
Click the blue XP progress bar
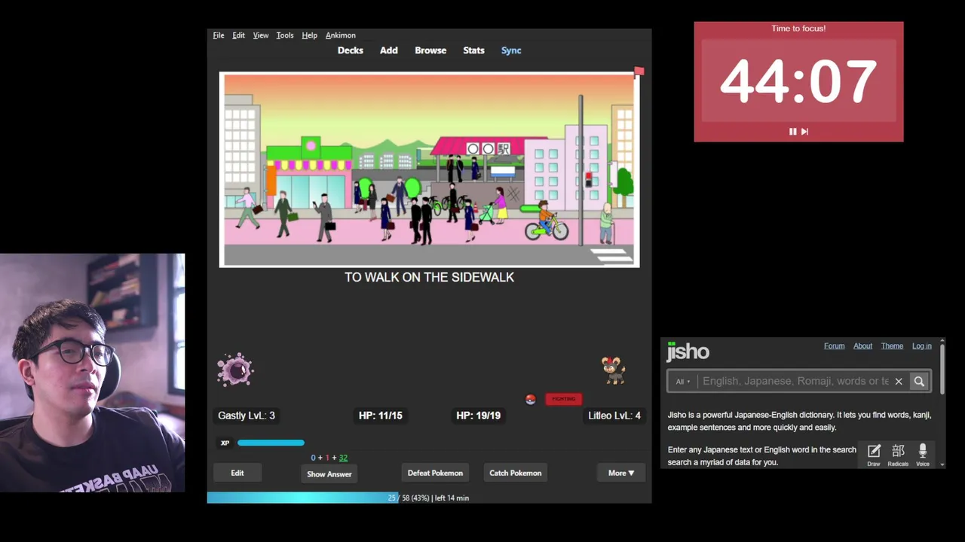(x=271, y=443)
